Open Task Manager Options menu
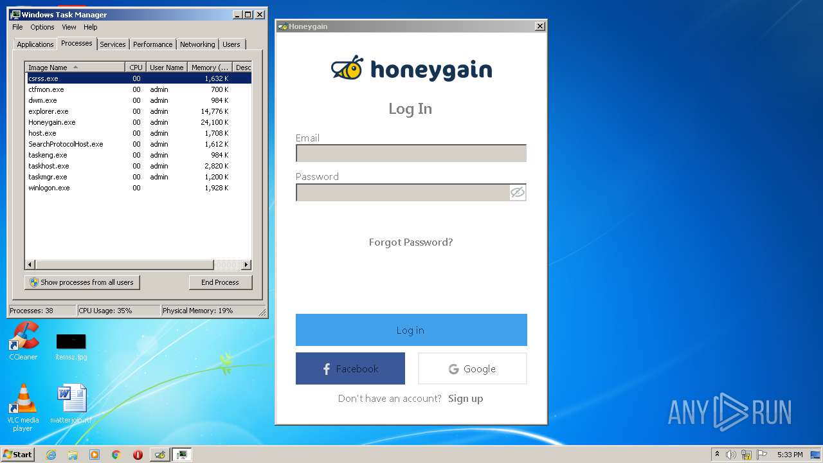823x463 pixels. [x=42, y=27]
